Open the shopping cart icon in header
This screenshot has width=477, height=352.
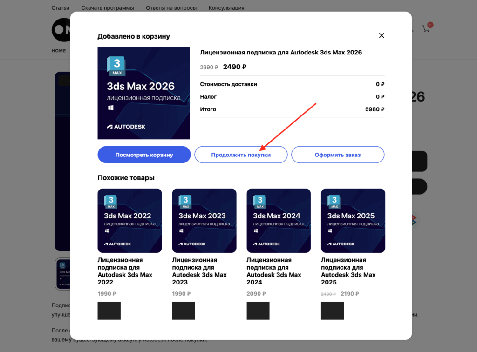point(426,29)
